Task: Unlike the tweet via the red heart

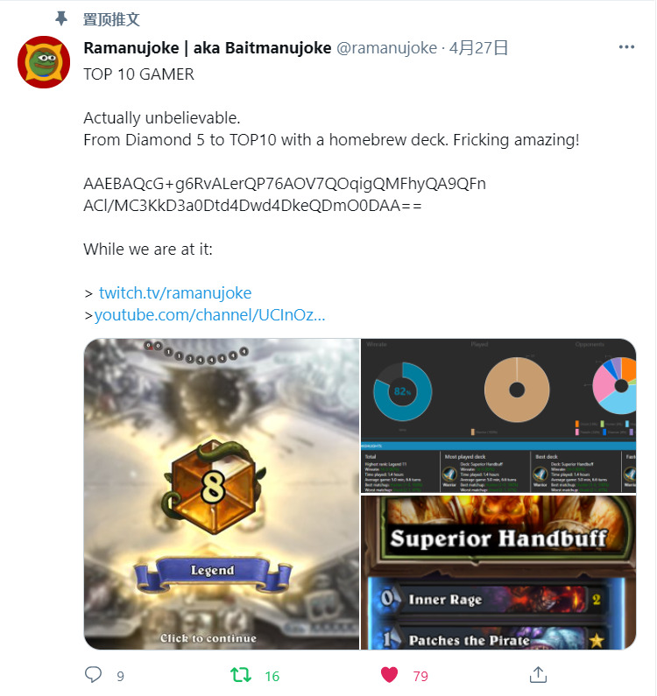Action: click(x=389, y=675)
